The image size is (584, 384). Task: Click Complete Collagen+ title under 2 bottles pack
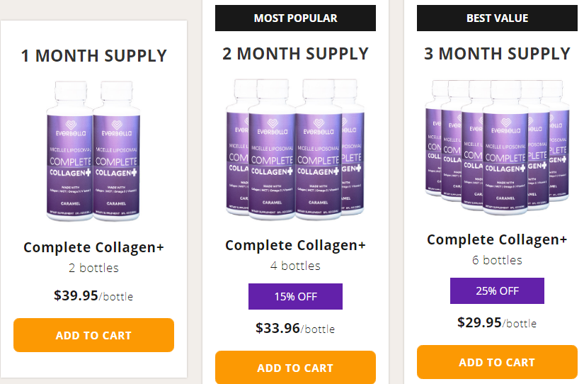pyautogui.click(x=93, y=247)
